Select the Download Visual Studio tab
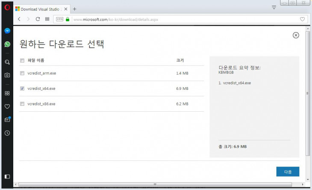 [x=41, y=9]
